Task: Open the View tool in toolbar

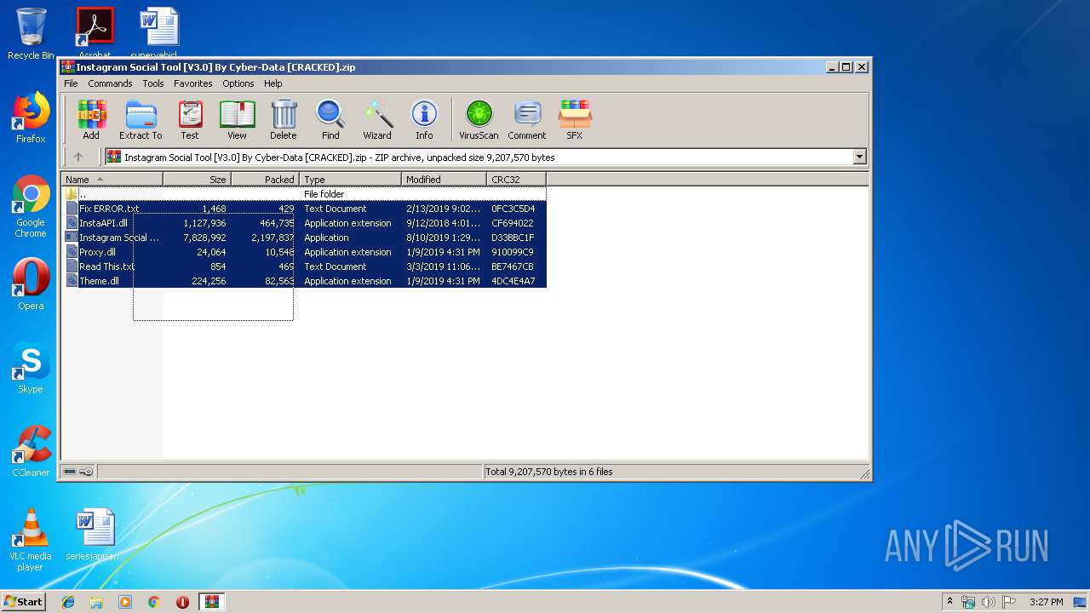Action: [x=237, y=119]
